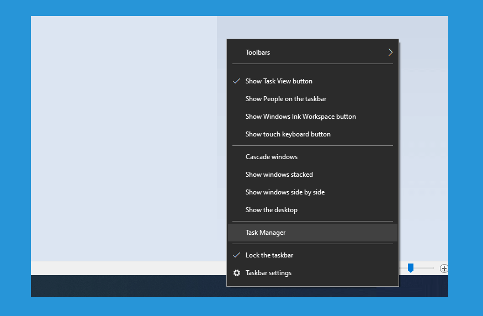
Task: Enable Show touch keyboard button
Action: click(312, 134)
